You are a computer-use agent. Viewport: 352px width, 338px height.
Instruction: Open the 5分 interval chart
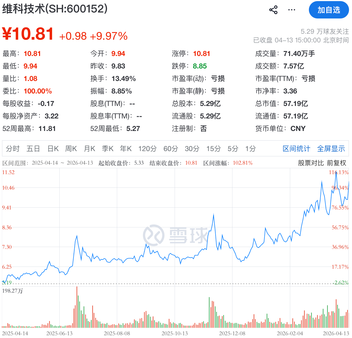(x=233, y=149)
